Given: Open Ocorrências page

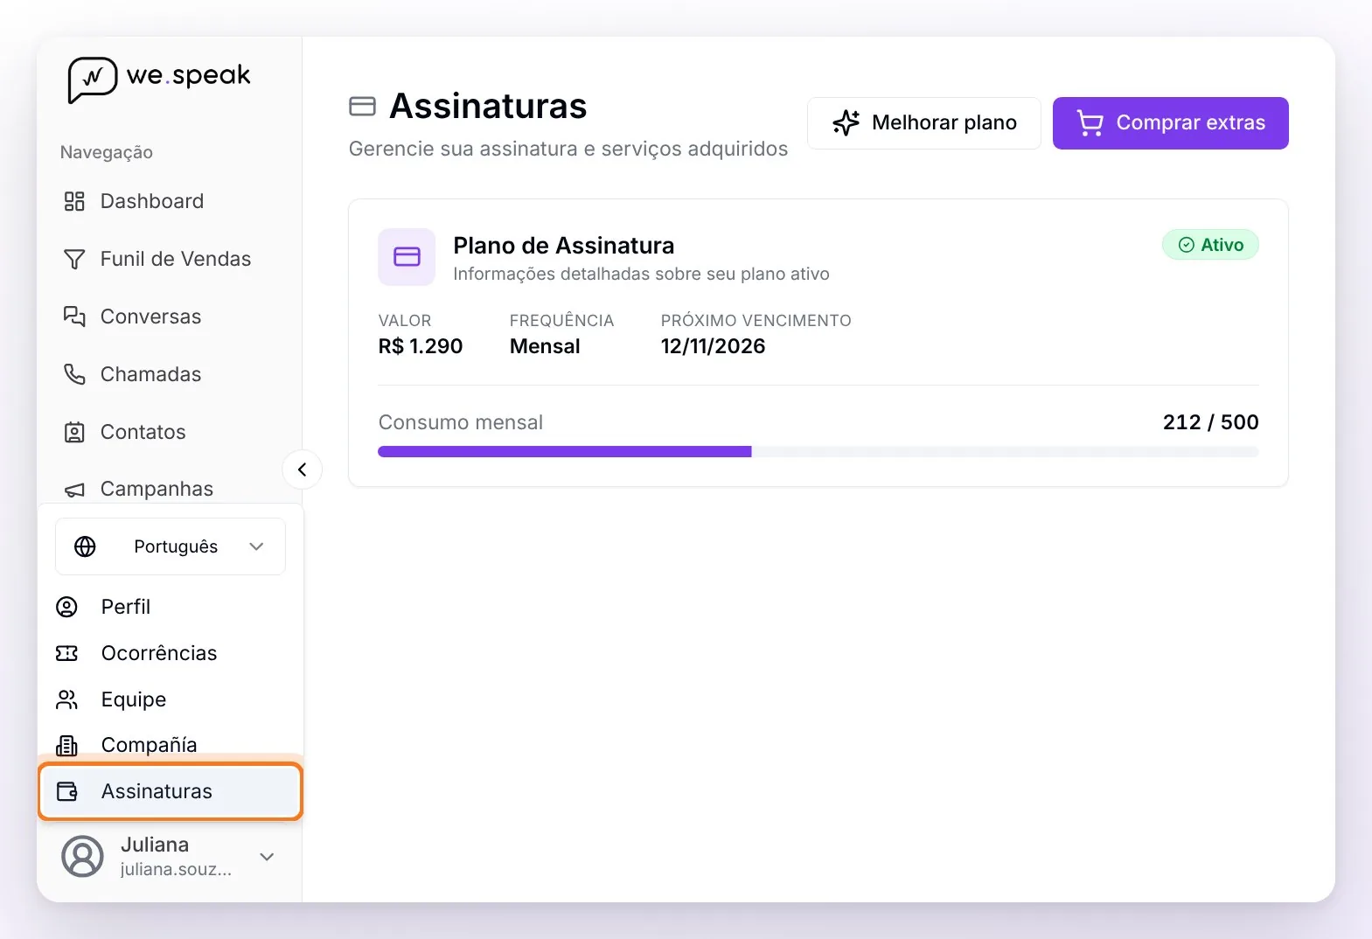Looking at the screenshot, I should tap(171, 653).
